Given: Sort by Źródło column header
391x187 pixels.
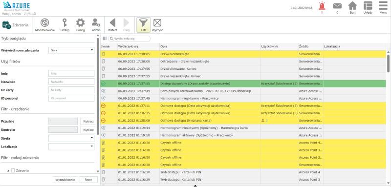Looking at the screenshot, I should point(311,46).
